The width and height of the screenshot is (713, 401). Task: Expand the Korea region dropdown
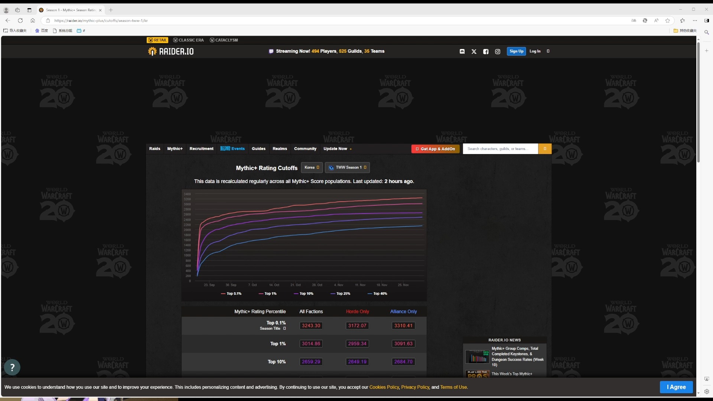pos(312,167)
